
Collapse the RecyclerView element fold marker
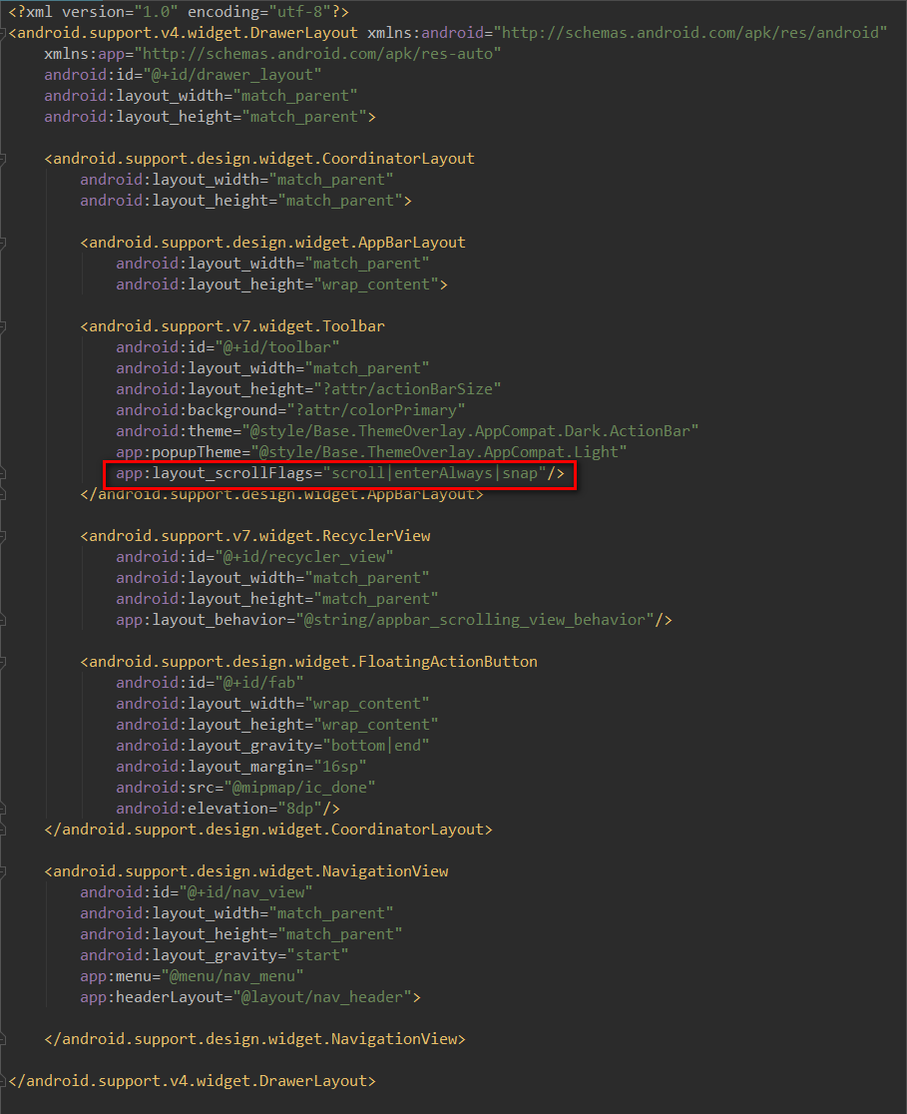point(3,536)
